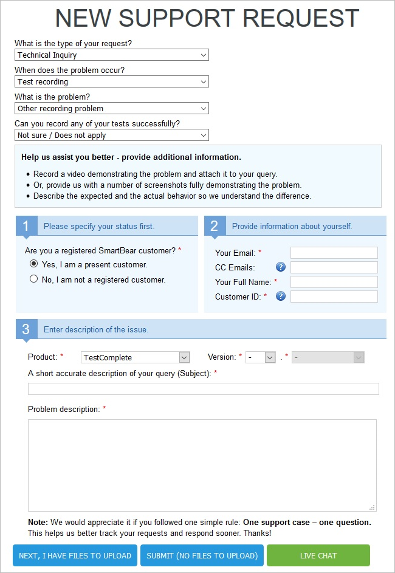
Task: Click the 'Submit (no files to upload)' button
Action: click(202, 555)
